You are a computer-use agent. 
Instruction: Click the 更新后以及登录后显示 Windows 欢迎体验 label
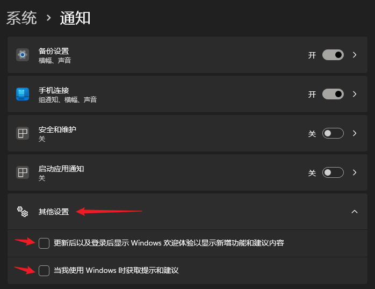coord(169,243)
